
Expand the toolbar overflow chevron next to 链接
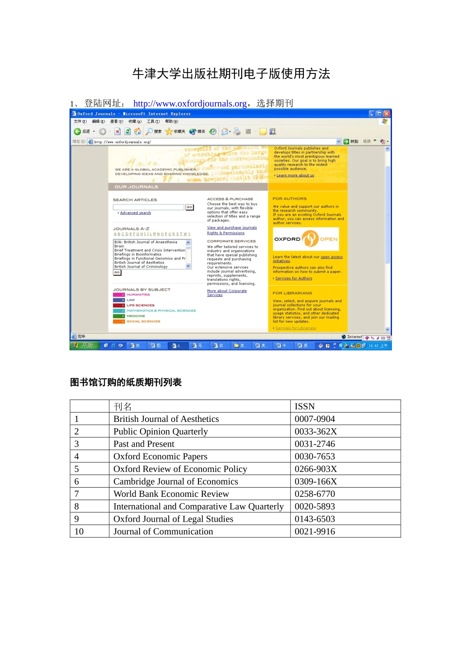click(x=375, y=141)
